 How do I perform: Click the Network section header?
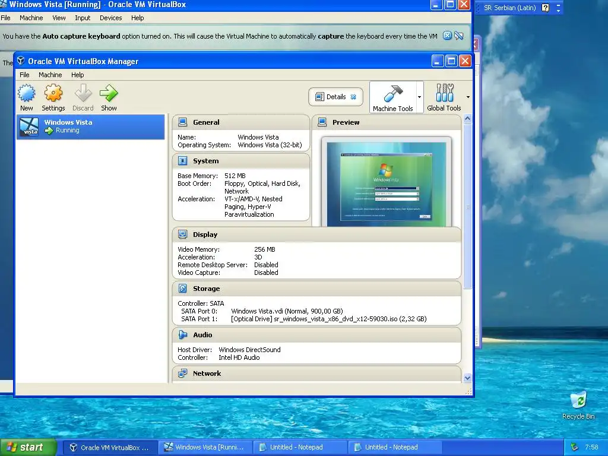[317, 373]
